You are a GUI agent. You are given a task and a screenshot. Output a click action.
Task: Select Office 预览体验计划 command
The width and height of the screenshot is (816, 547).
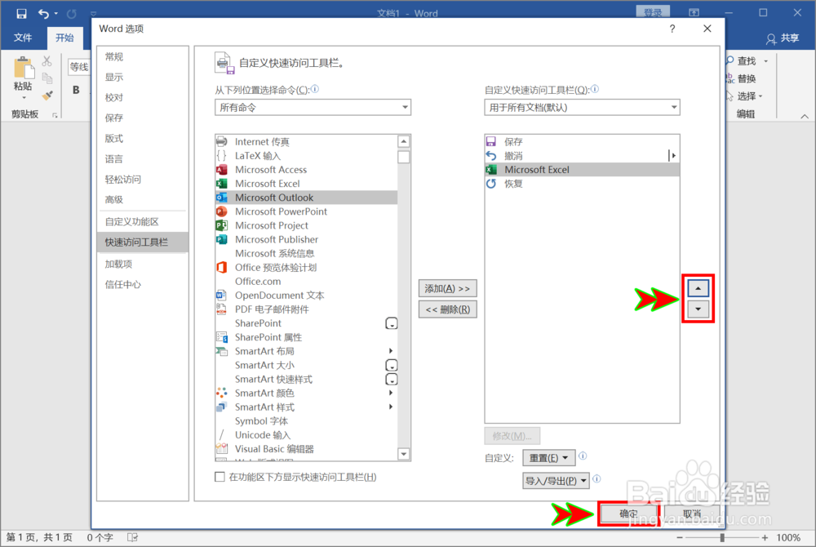[306, 268]
